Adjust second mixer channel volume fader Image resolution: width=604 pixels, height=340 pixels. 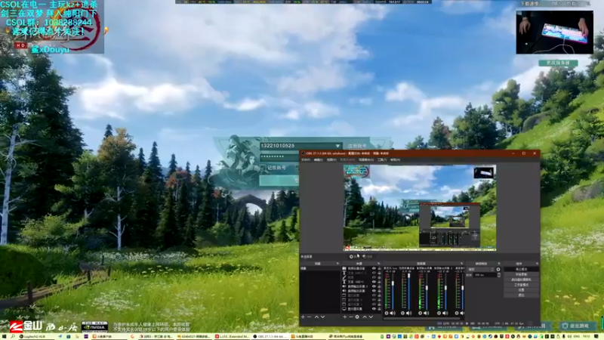coord(409,291)
